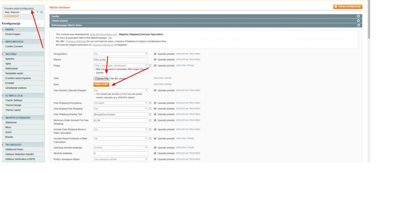This screenshot has width=398, height=221.
Task: Open the help tooltip for Free Shipping Promotions
Action: tap(150, 103)
